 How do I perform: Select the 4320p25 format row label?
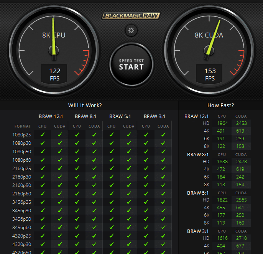pos(21,236)
